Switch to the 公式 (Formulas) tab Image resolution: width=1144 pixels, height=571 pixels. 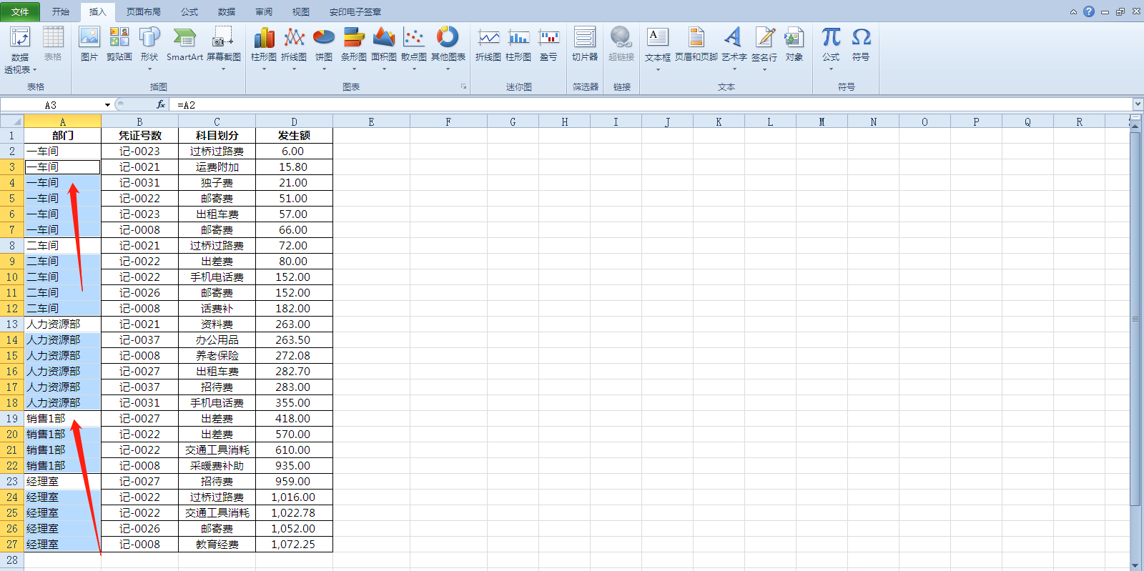coord(189,11)
